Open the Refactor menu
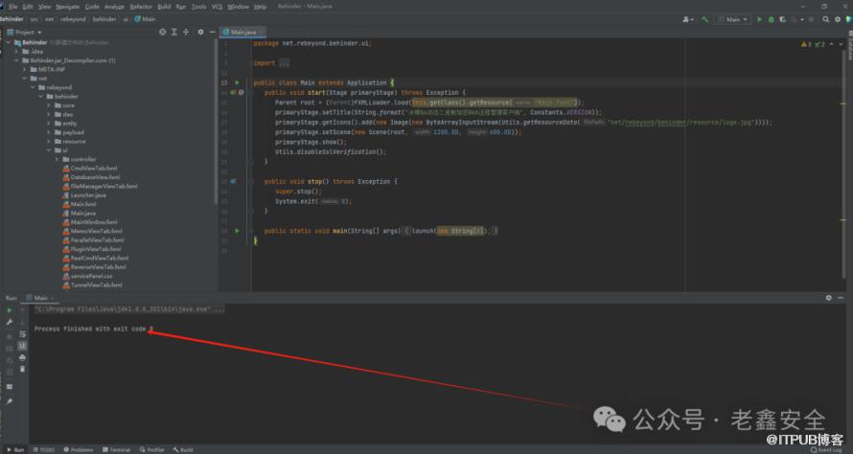Screen dimensions: 853x454 pyautogui.click(x=141, y=6)
